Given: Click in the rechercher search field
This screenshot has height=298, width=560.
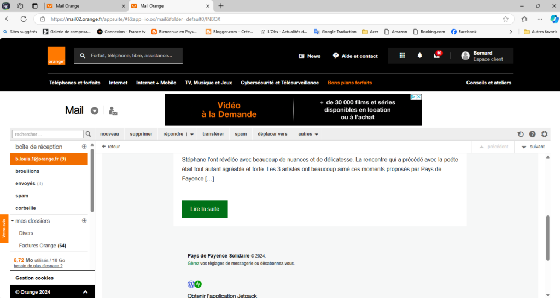Looking at the screenshot, I should 48,134.
